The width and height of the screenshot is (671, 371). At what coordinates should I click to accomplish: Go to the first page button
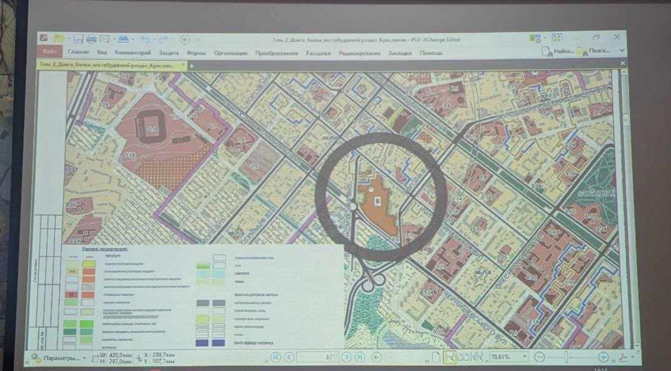(276, 357)
